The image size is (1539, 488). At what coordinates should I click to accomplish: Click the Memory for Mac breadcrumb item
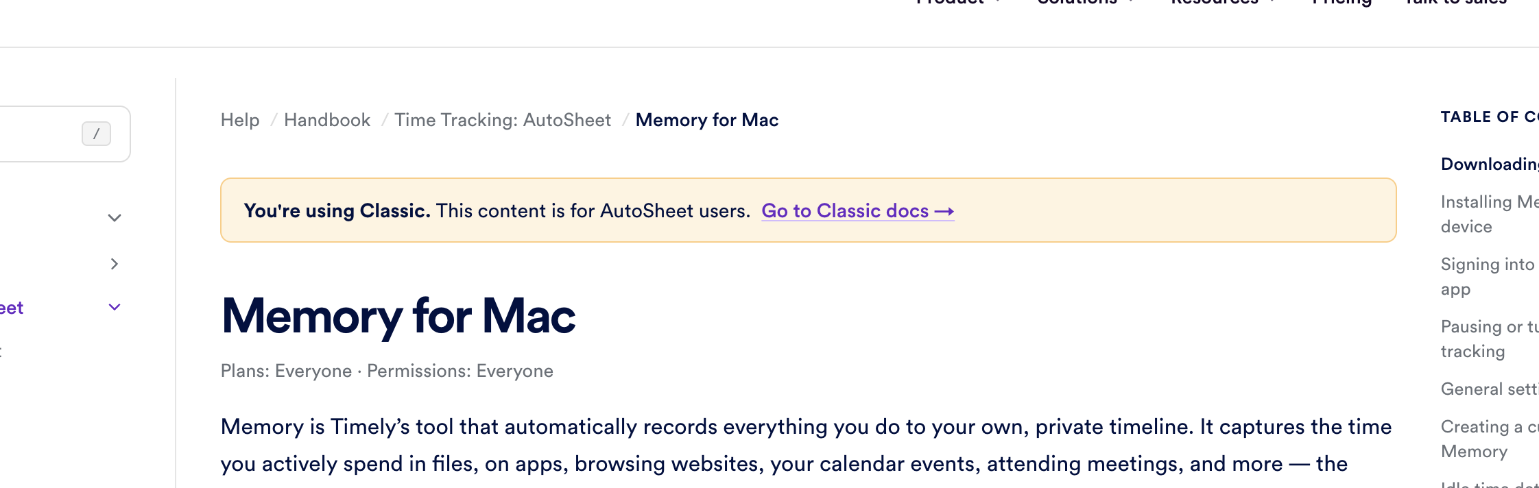point(707,120)
